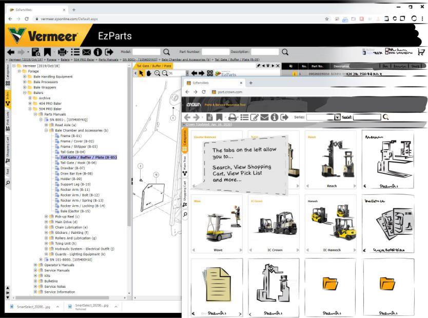428x318 pixels.
Task: Print from the Crown toolbar printer icon
Action: [x=232, y=117]
